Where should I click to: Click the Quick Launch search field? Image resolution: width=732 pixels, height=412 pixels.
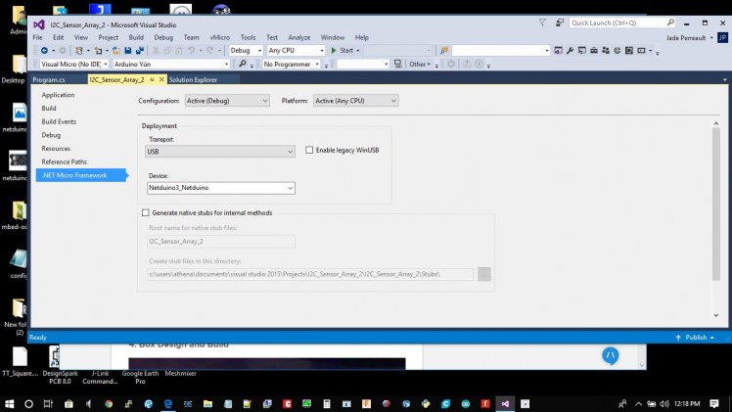click(621, 23)
